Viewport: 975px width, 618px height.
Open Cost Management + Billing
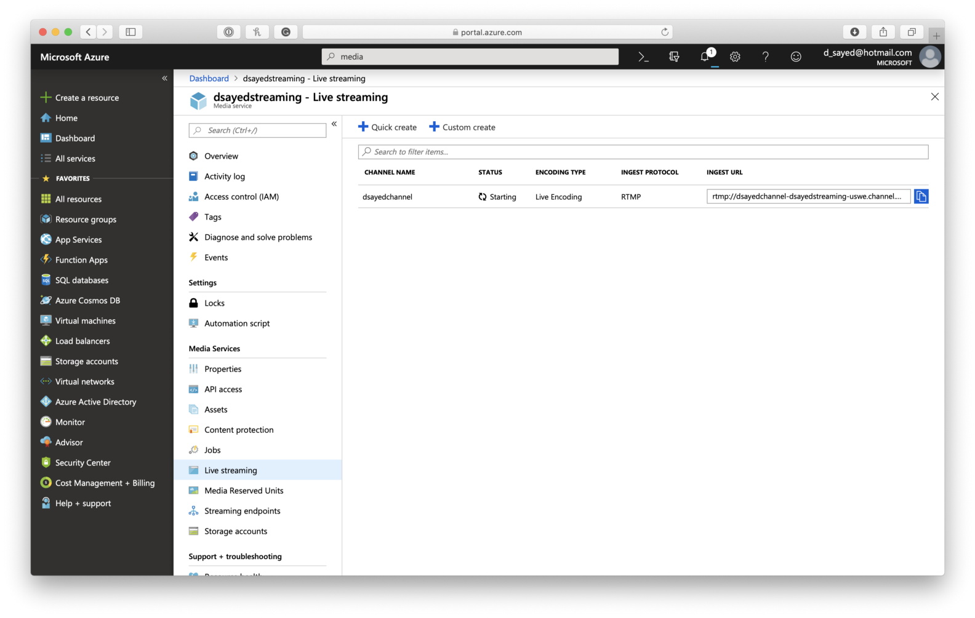97,483
